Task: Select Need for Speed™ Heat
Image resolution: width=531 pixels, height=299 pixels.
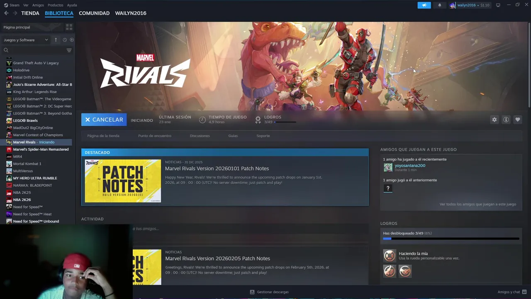Action: pyautogui.click(x=32, y=214)
